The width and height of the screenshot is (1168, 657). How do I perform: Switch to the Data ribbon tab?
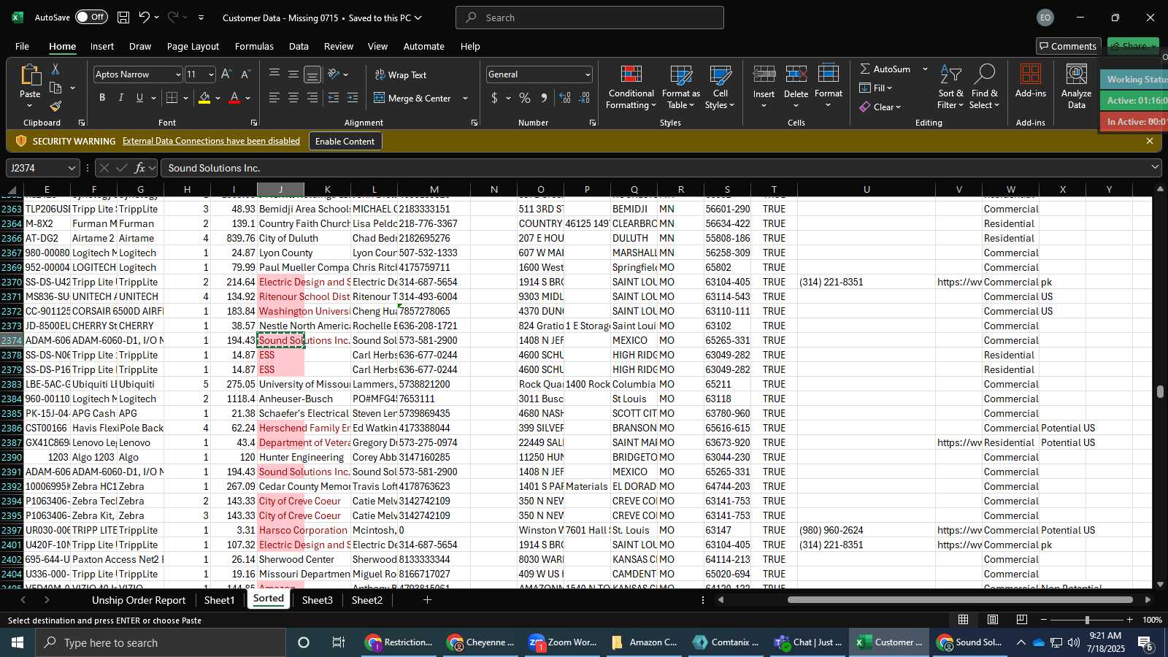pyautogui.click(x=299, y=46)
